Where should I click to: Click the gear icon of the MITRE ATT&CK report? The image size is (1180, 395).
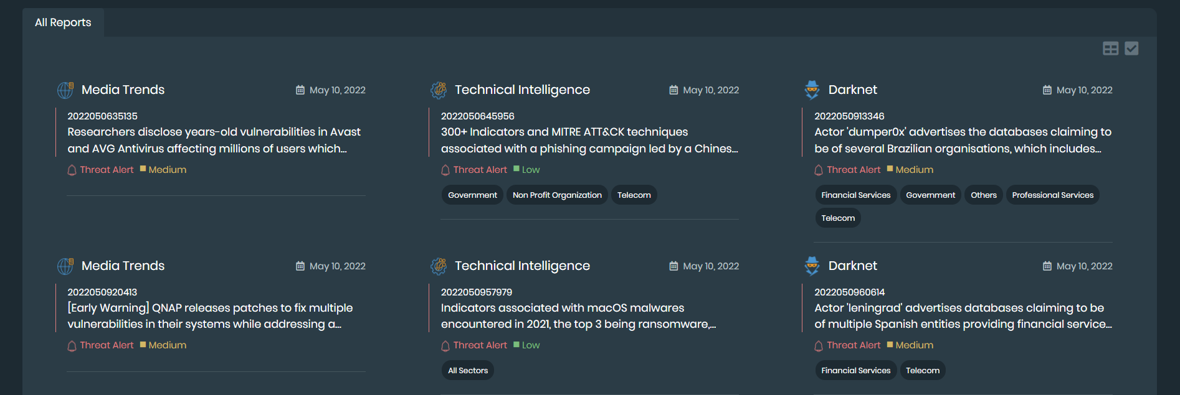point(439,90)
